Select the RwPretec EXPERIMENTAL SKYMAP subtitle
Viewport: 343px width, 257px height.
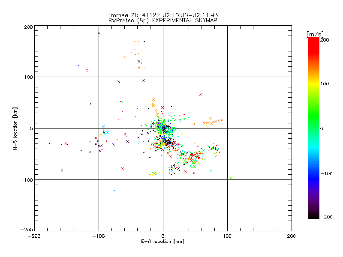pos(162,20)
